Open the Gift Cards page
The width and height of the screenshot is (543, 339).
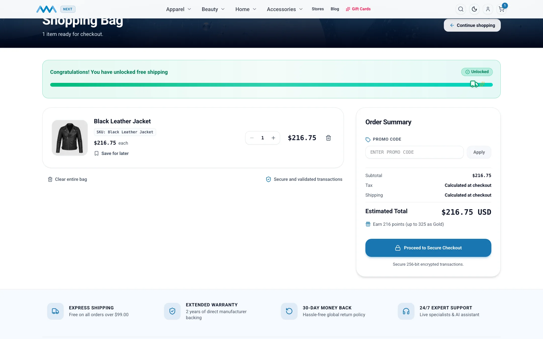pyautogui.click(x=358, y=9)
